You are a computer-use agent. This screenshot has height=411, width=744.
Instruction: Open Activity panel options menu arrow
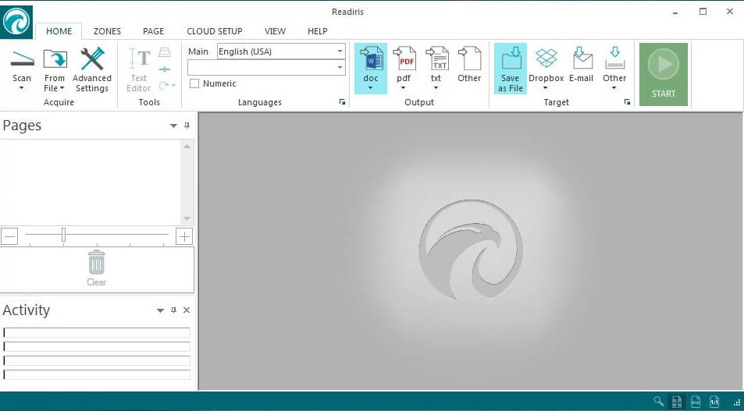[160, 310]
